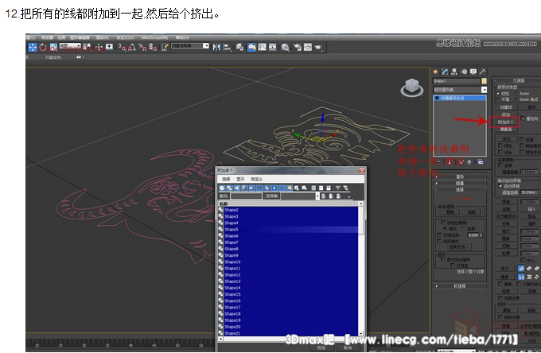Image resolution: width=541 pixels, height=353 pixels.
Task: Collapse the 选择 rollout
Action: [460, 189]
